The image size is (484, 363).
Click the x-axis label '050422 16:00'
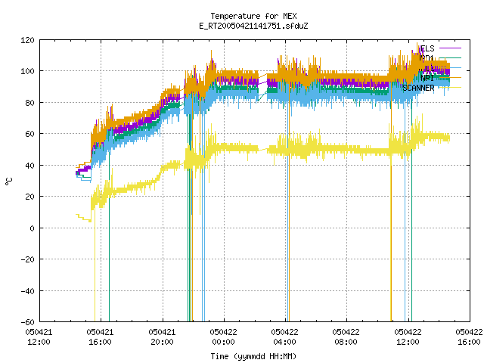click(470, 337)
